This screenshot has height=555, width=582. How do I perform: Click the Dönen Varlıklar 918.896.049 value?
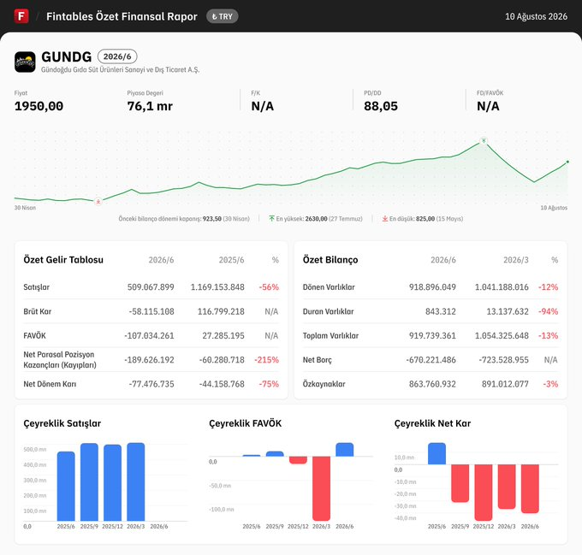click(432, 287)
